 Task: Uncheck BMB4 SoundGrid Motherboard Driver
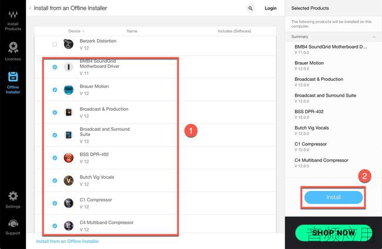pos(55,67)
